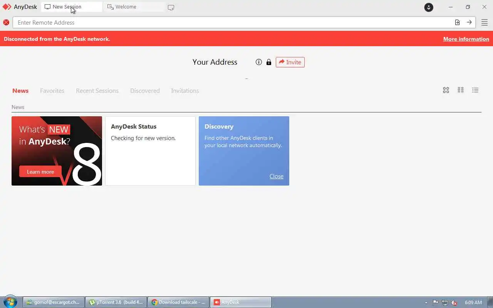Click the Discovery card title
Viewport: 493px width, 308px height.
pos(219,126)
